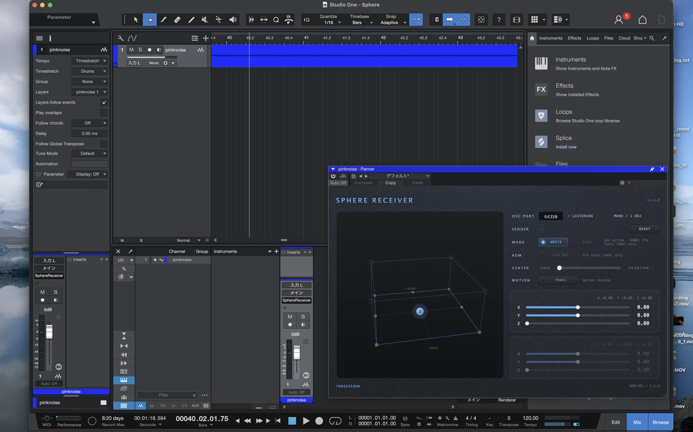Switch to the Instruments browser tab

pyautogui.click(x=551, y=38)
